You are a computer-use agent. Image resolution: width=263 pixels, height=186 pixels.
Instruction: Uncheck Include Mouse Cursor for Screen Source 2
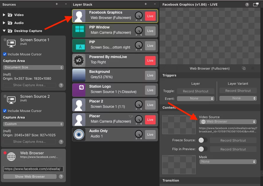(x=5, y=111)
